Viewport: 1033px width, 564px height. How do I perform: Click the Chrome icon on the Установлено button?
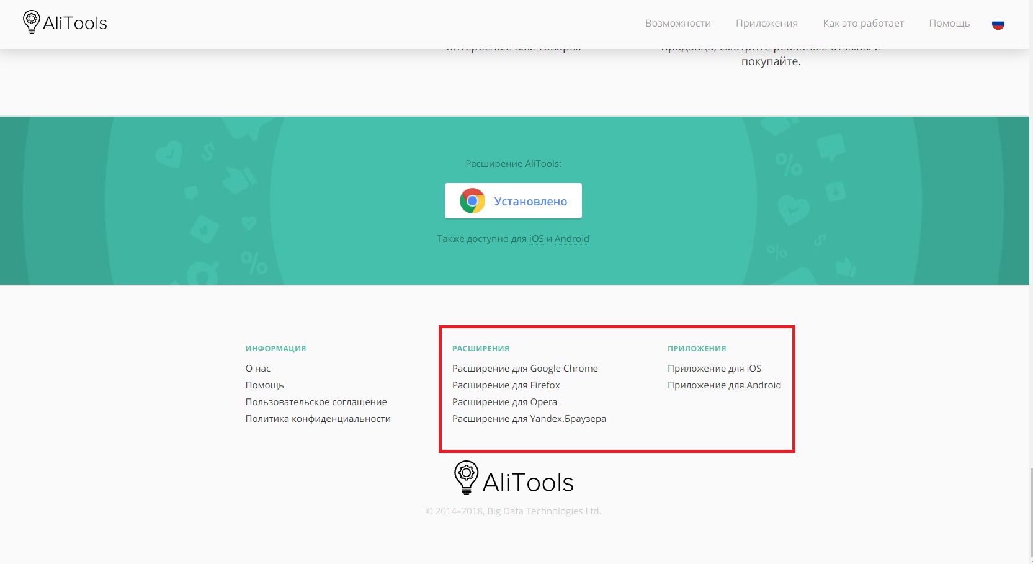click(x=472, y=201)
